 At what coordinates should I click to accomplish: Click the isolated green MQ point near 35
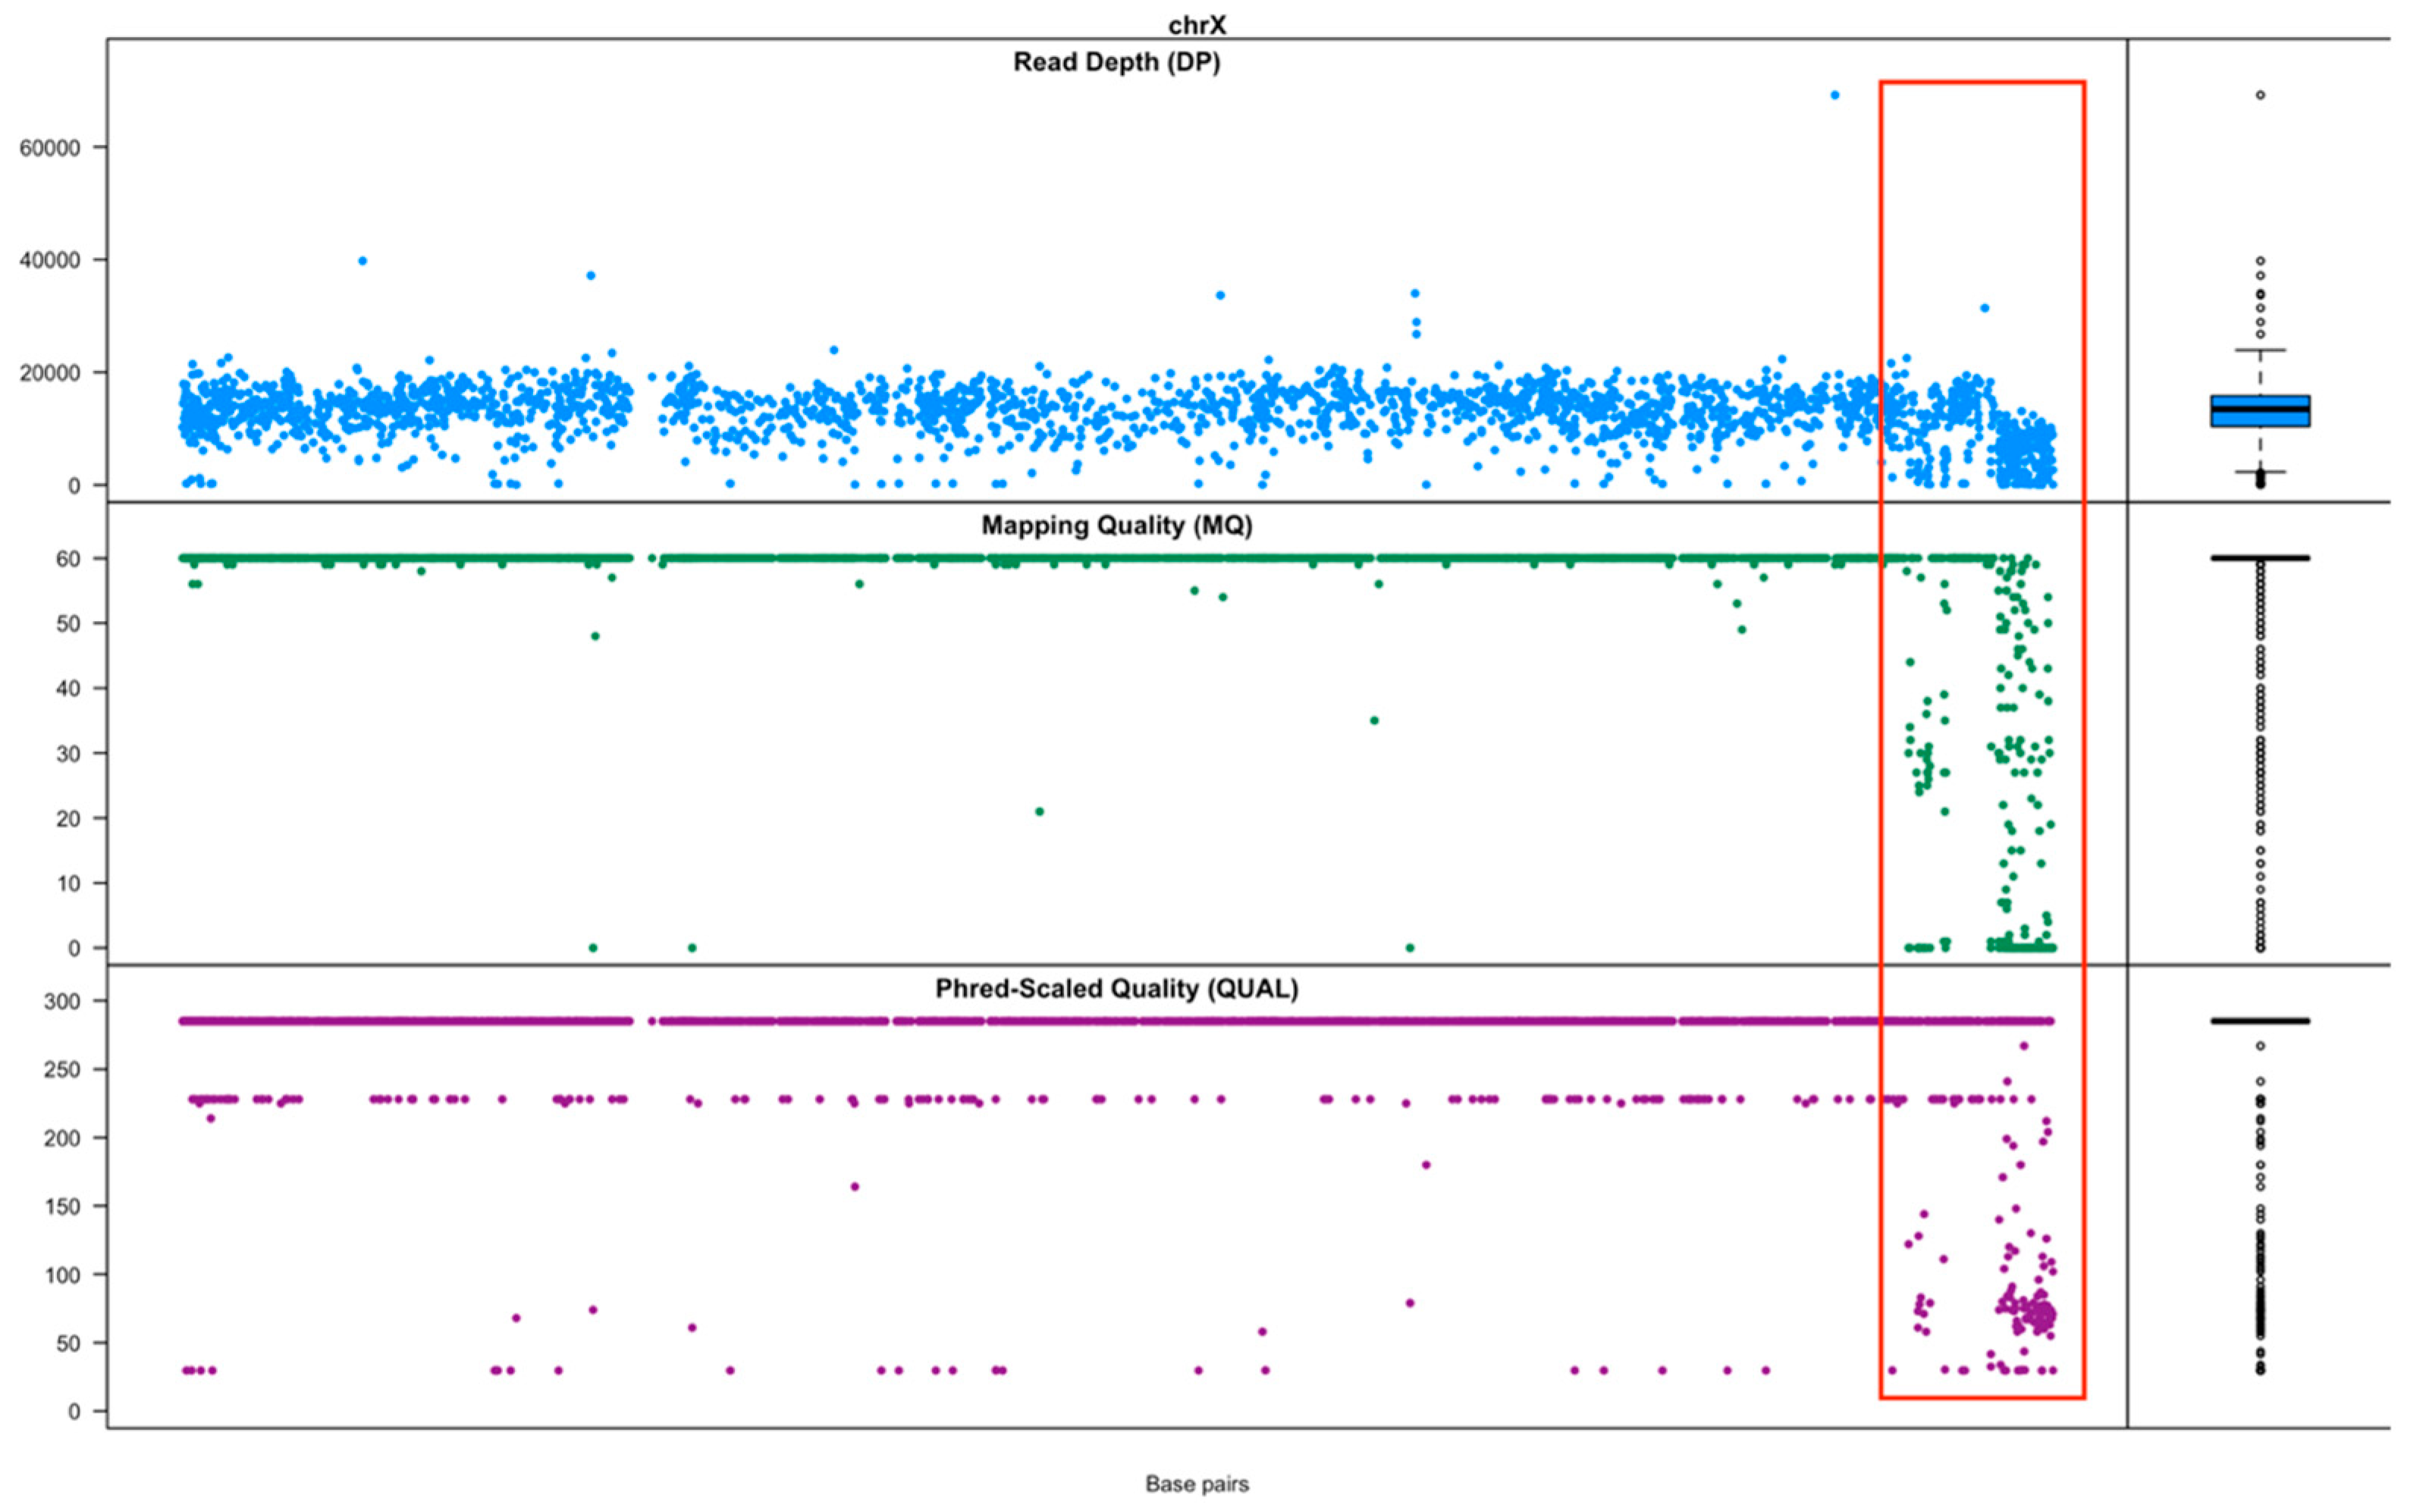coord(1374,721)
